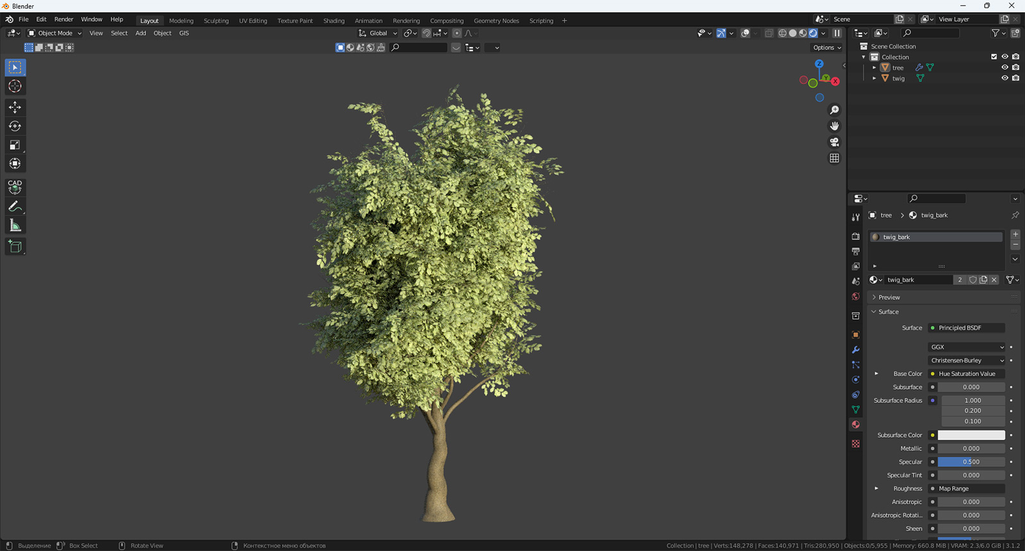1025x551 pixels.
Task: Select the Rotate tool
Action: tap(15, 126)
